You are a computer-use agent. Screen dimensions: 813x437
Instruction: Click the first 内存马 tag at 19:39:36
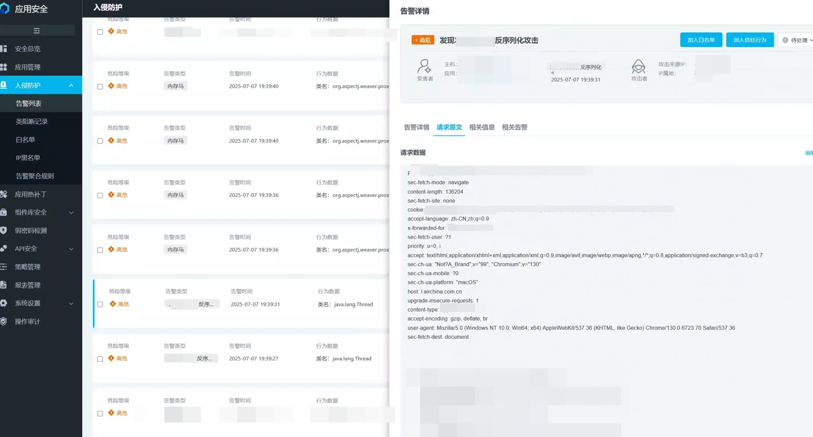(176, 195)
